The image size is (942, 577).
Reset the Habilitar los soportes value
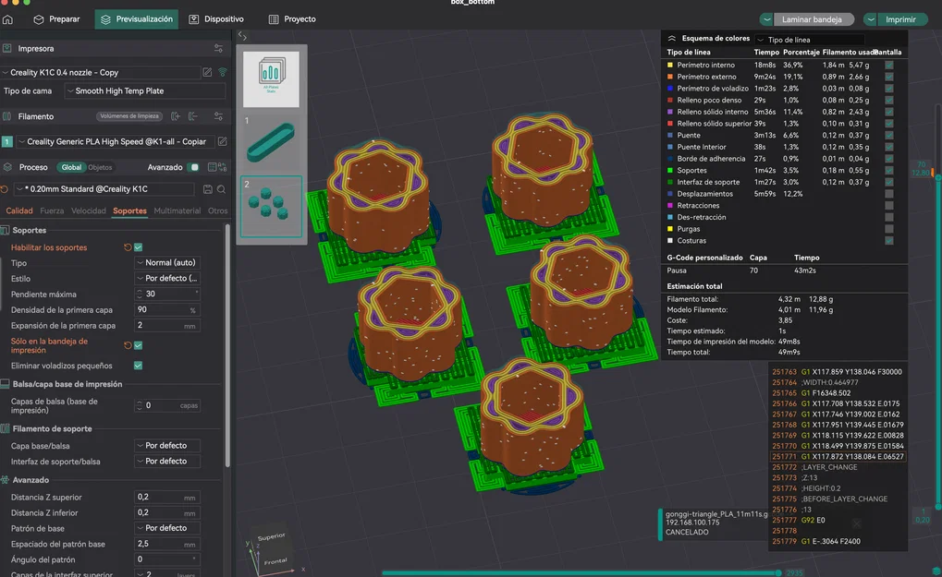[x=128, y=247]
